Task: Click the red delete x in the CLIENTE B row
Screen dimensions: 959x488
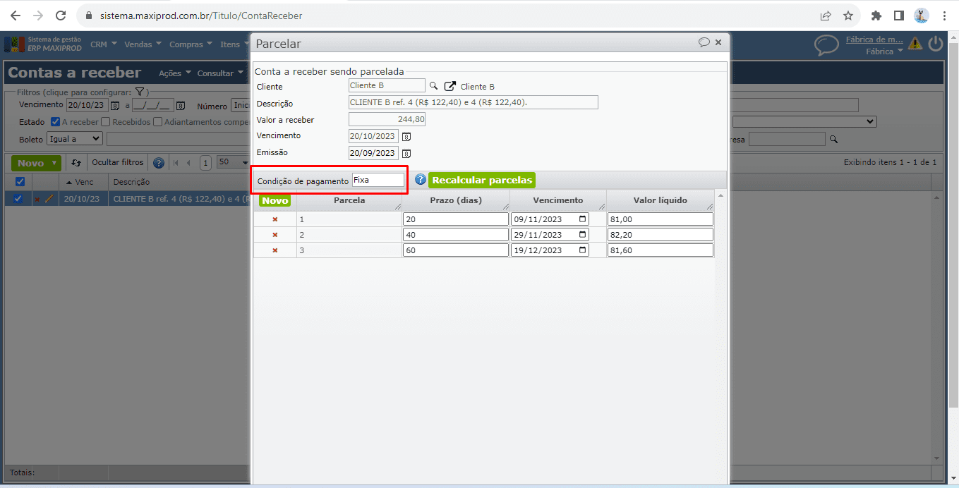Action: point(37,200)
